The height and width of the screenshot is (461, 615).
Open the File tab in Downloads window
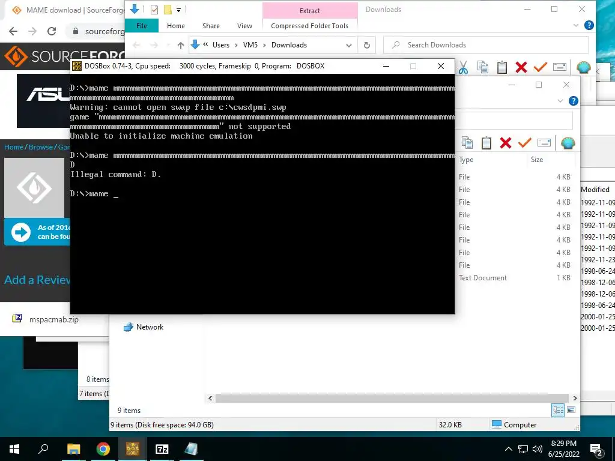(x=142, y=26)
